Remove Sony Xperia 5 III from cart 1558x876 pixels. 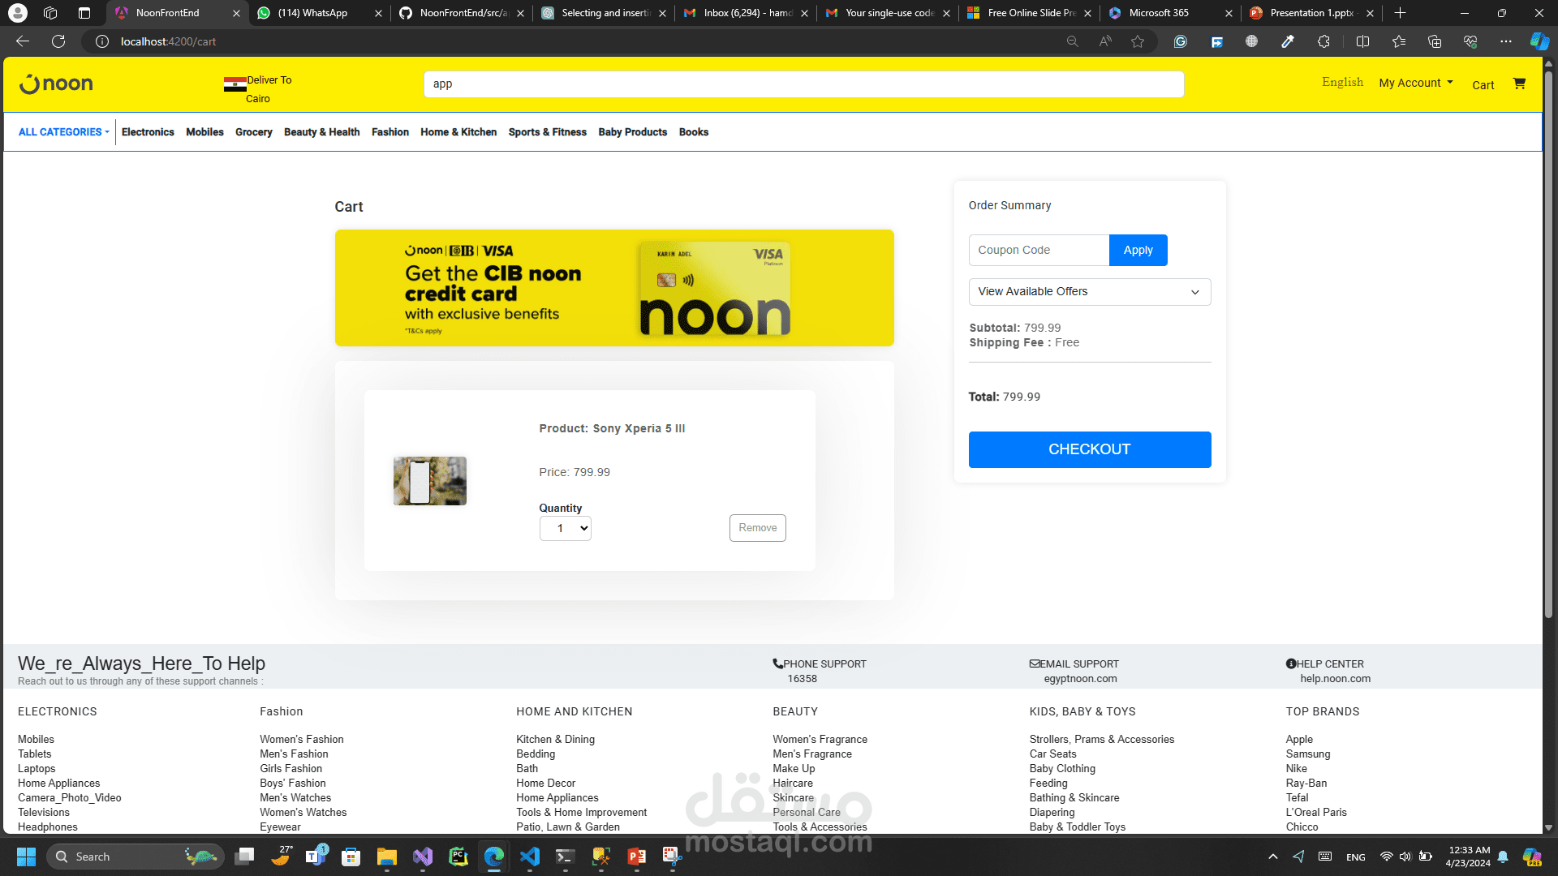[x=757, y=528]
